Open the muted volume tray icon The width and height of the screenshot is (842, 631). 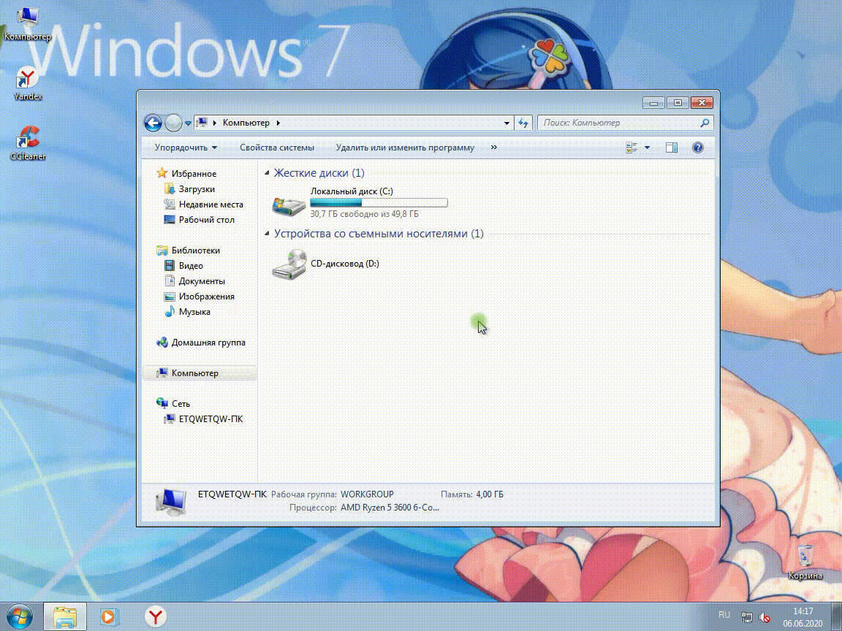tap(764, 618)
